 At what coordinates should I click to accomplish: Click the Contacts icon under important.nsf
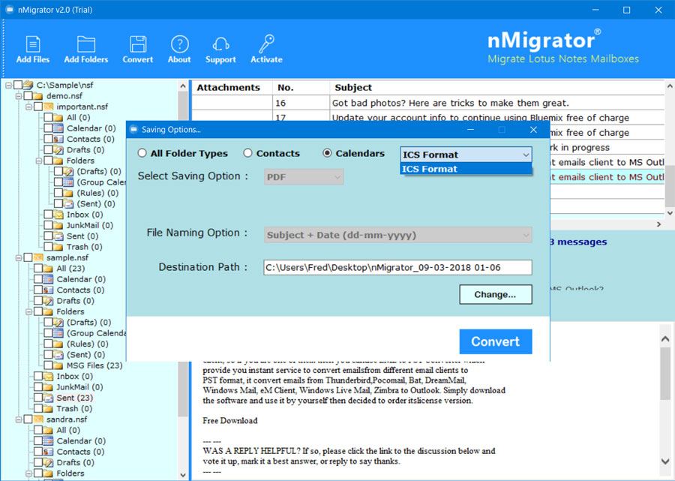click(x=58, y=139)
